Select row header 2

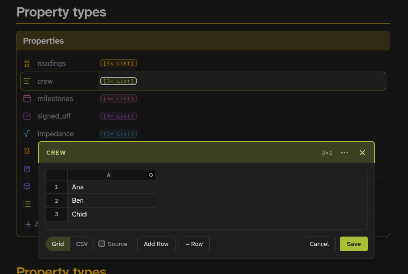57,200
